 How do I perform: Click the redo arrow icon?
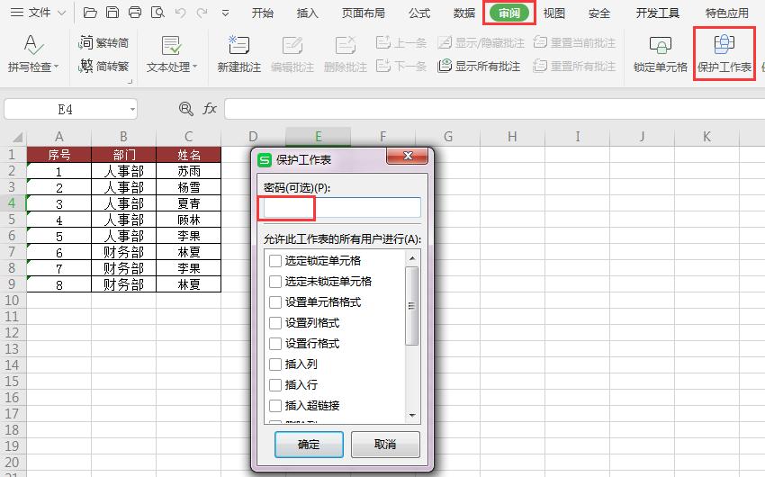tap(202, 13)
